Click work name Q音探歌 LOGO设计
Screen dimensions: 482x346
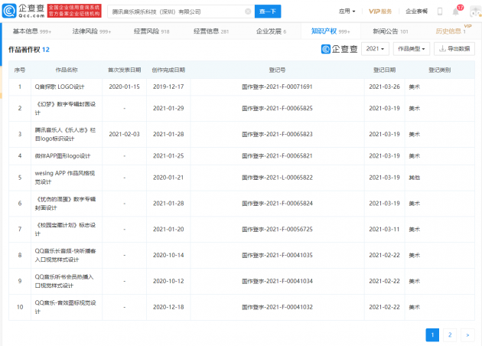tap(60, 86)
